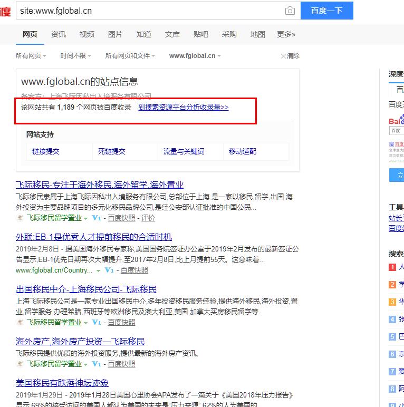This screenshot has height=407, width=404.
Task: Click the 百度一下 search button
Action: pos(326,11)
